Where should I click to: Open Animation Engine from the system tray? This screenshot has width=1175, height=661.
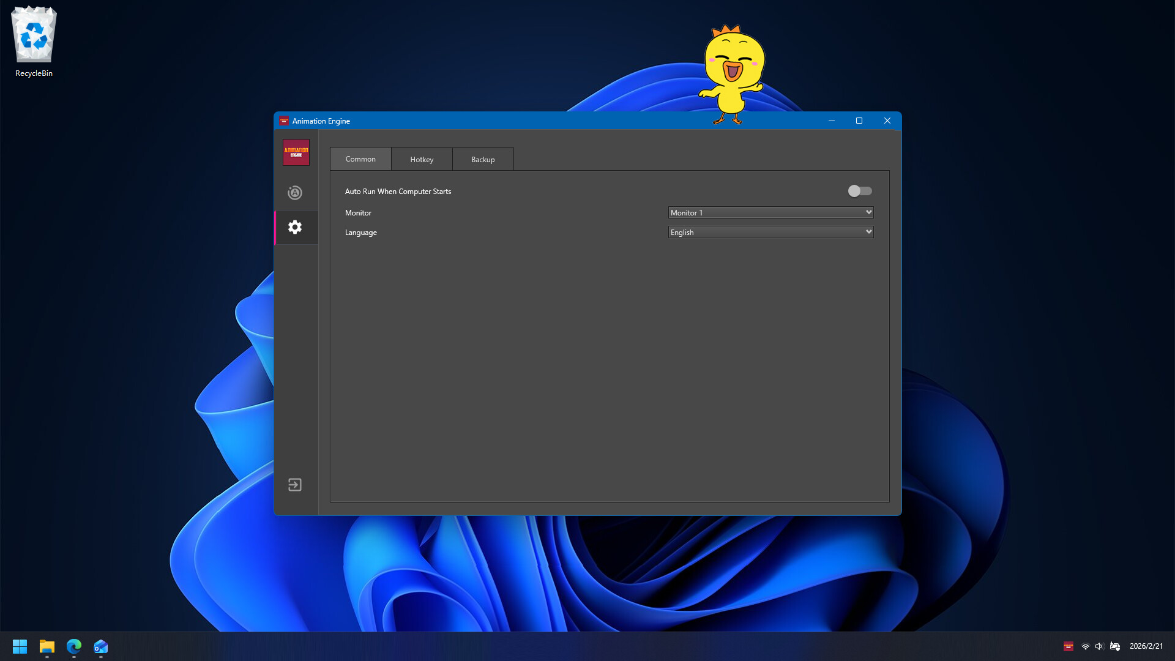click(x=1068, y=646)
